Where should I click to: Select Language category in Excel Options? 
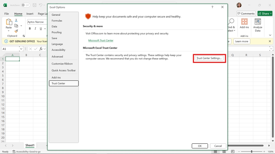(x=64, y=44)
